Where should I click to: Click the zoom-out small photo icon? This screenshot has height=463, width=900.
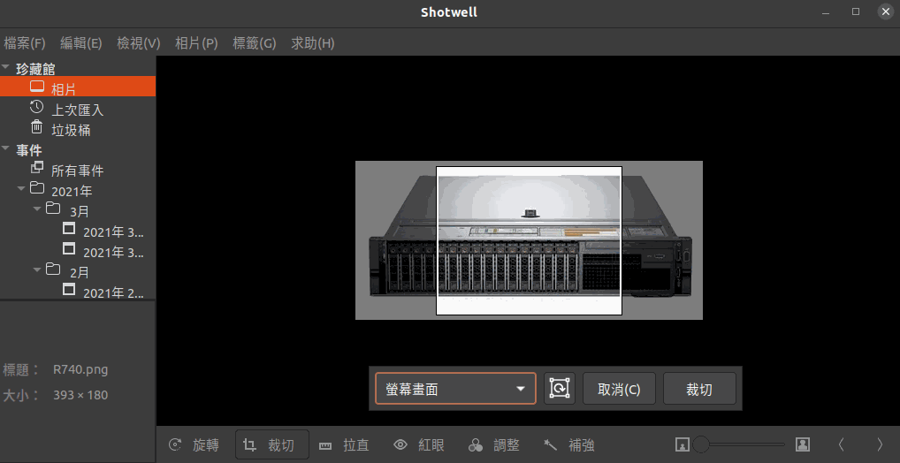pyautogui.click(x=682, y=444)
